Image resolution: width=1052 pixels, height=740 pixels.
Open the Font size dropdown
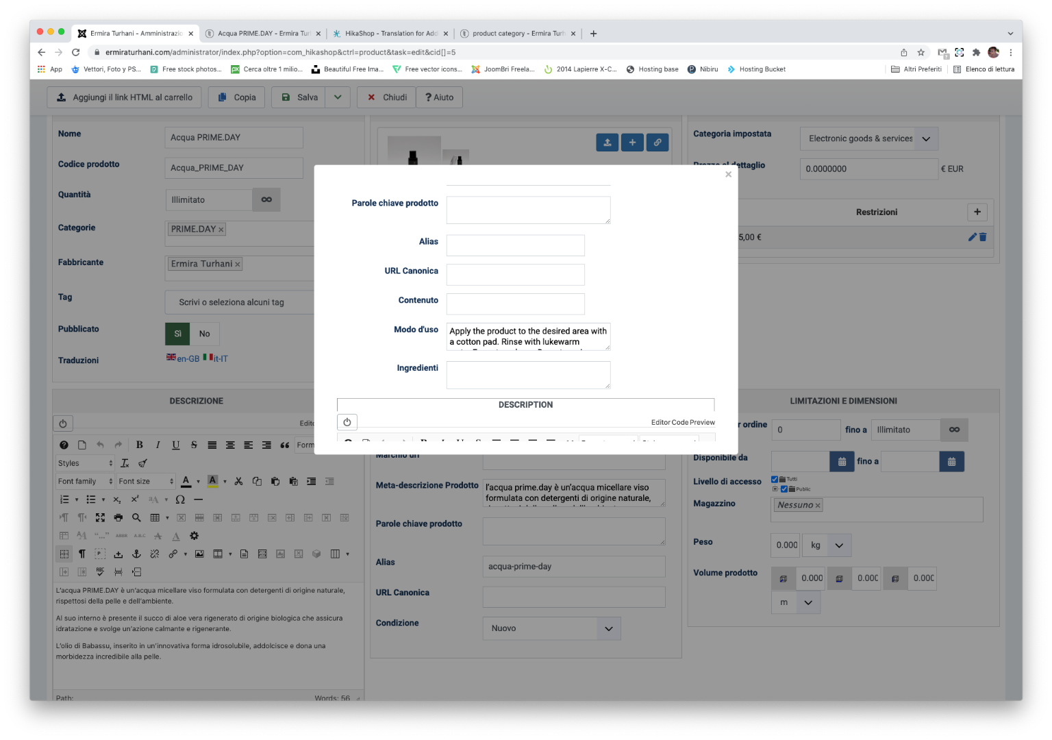point(145,481)
